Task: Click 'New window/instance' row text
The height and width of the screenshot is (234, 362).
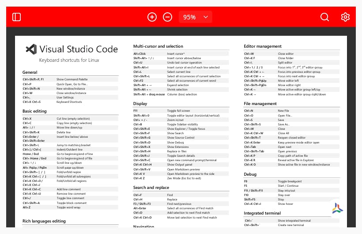Action: [x=71, y=88]
